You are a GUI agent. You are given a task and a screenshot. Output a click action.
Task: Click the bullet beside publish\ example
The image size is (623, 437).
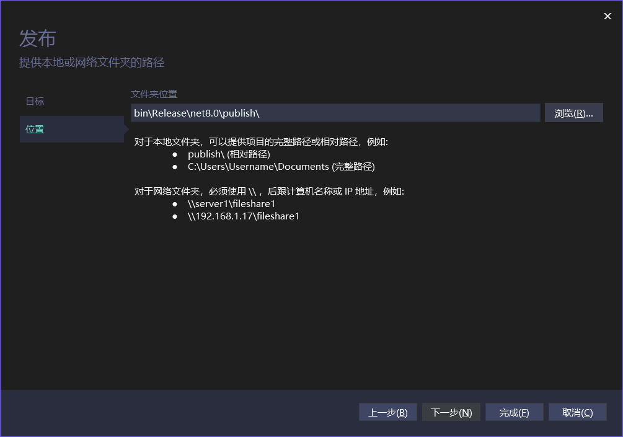pos(174,154)
